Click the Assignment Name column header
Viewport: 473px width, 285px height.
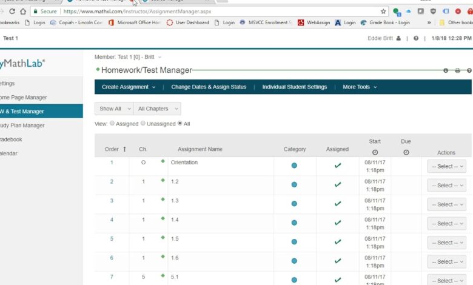click(x=200, y=149)
